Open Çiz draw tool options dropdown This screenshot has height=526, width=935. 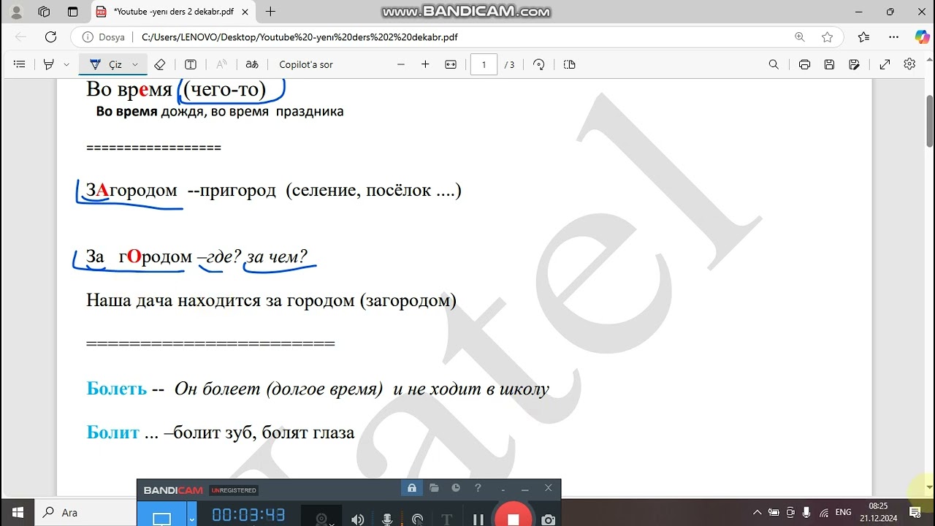(135, 64)
